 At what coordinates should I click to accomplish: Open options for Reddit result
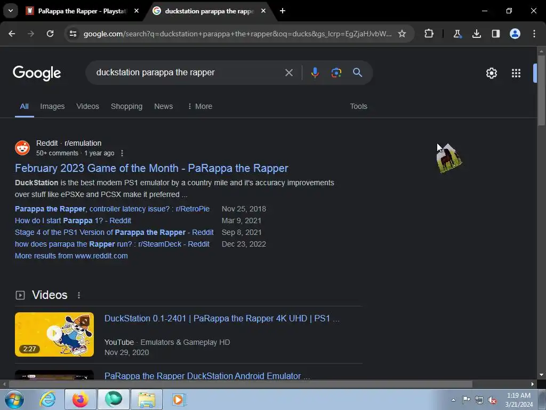click(122, 153)
